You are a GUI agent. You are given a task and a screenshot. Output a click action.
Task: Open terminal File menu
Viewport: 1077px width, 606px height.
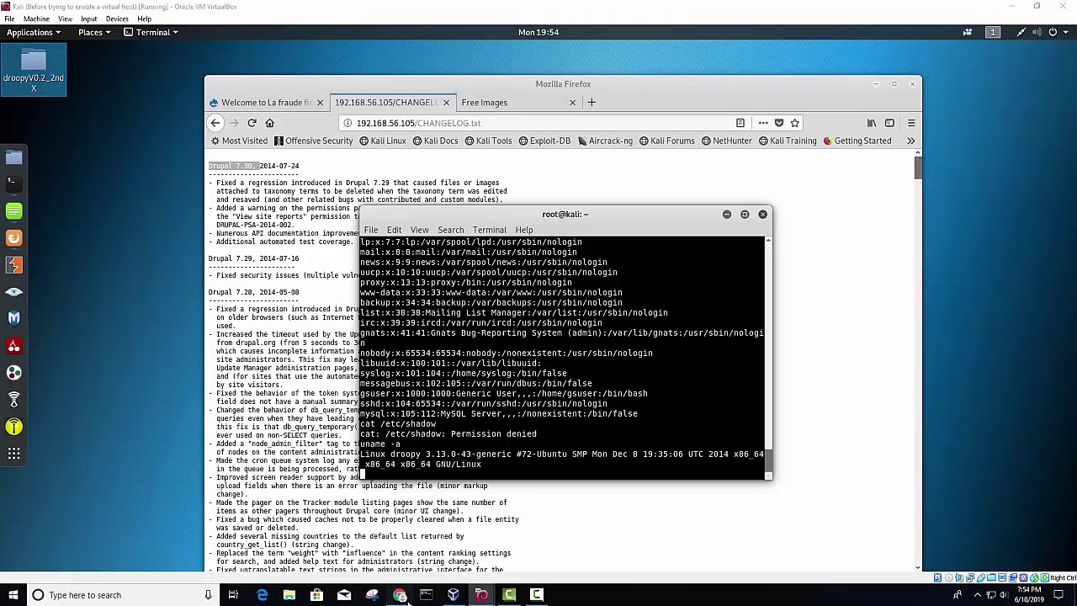pos(371,230)
